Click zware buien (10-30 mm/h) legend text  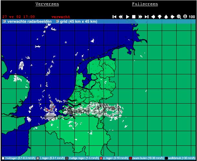tap(148, 158)
